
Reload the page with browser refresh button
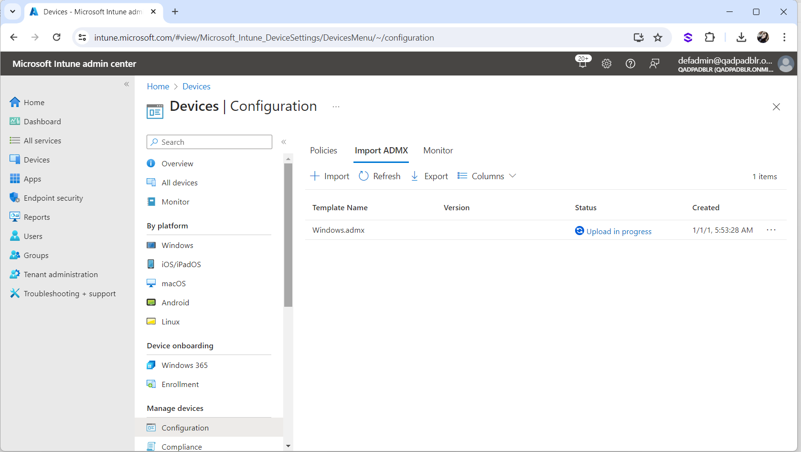pos(56,37)
